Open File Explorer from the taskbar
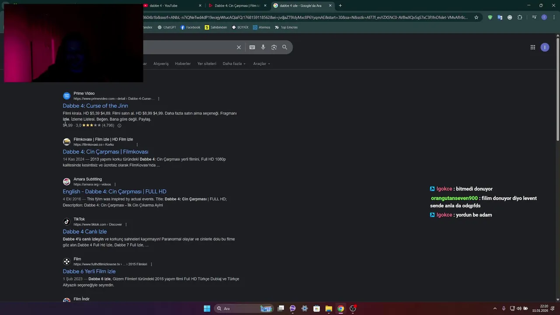 coord(329,308)
